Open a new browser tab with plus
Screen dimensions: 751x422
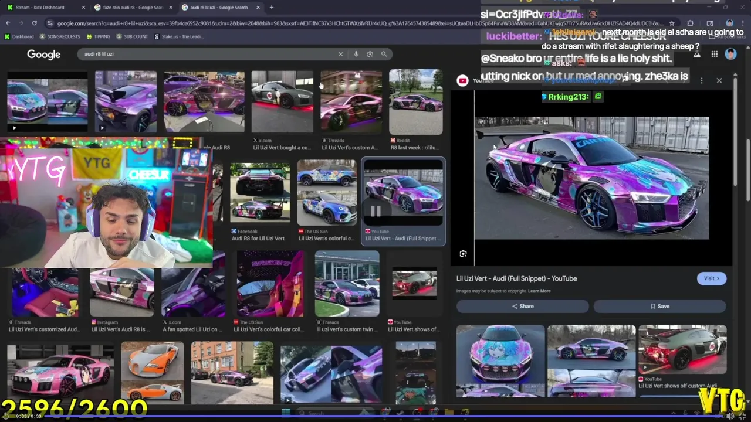coord(271,8)
